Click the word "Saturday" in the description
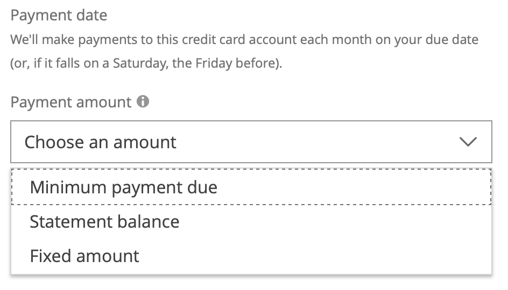The height and width of the screenshot is (290, 508). click(142, 64)
